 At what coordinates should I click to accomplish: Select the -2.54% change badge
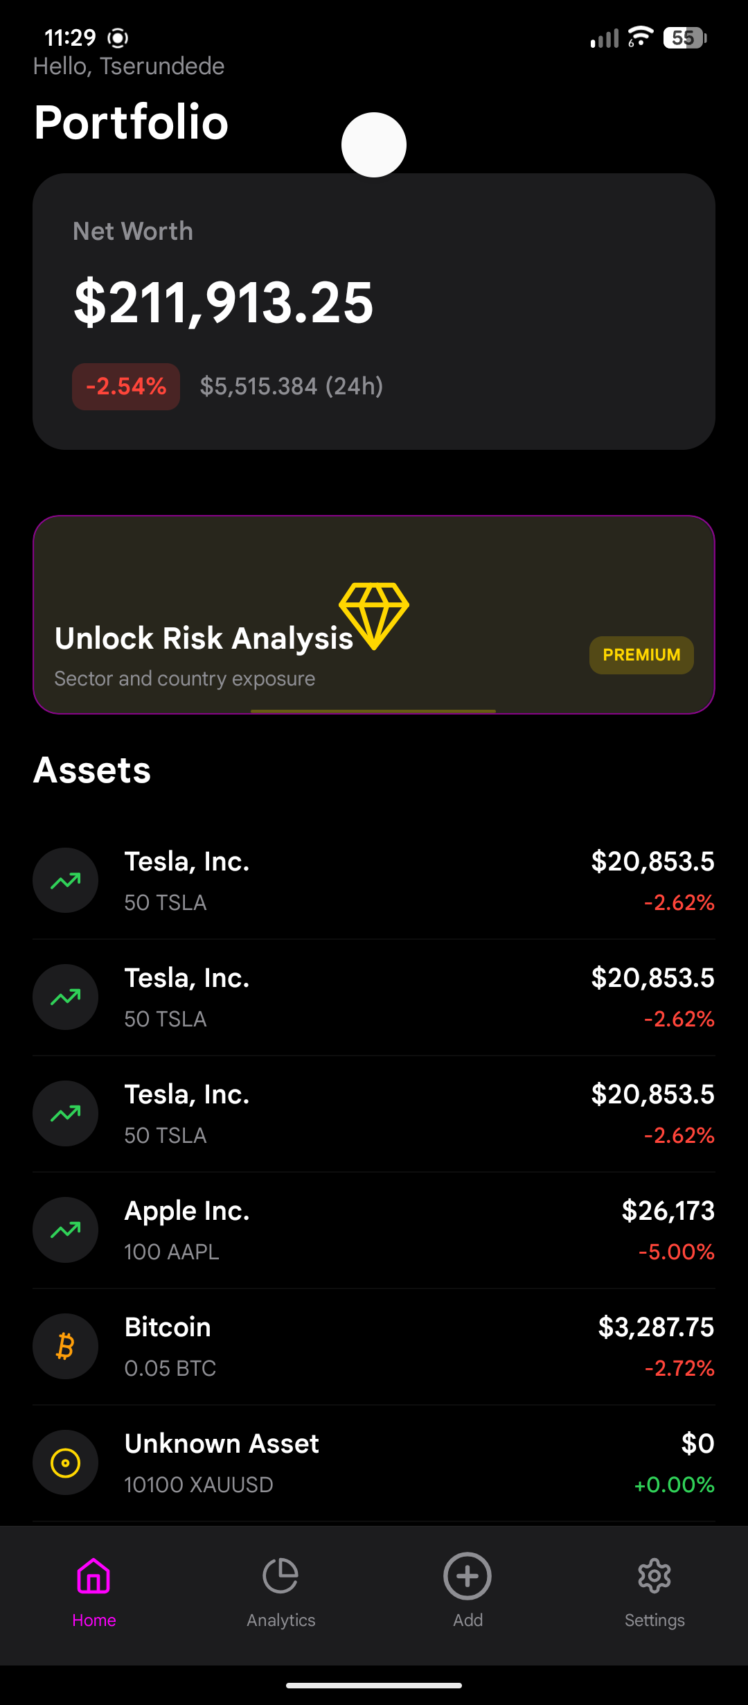click(126, 387)
